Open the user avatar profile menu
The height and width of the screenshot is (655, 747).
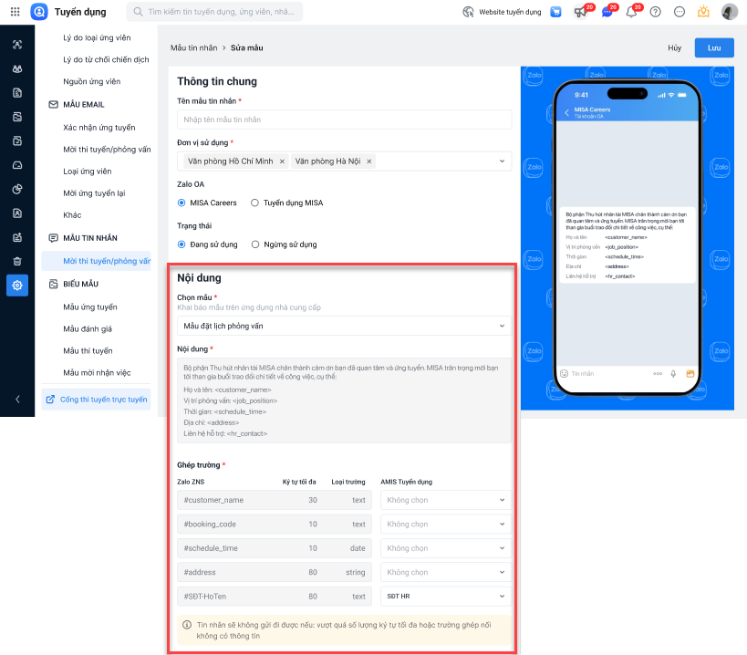730,12
